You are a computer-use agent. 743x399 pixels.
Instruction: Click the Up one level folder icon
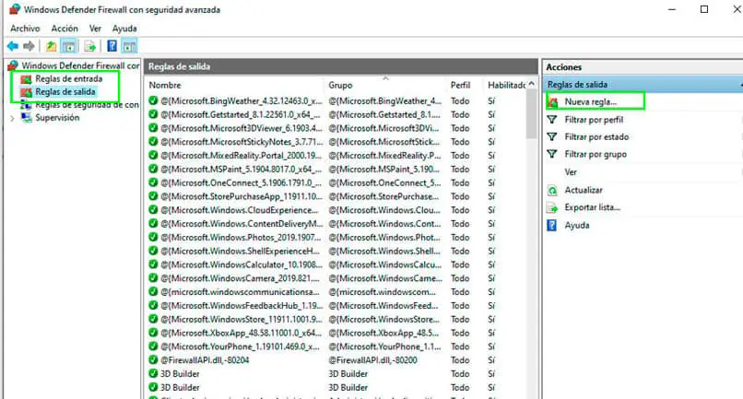tap(51, 46)
